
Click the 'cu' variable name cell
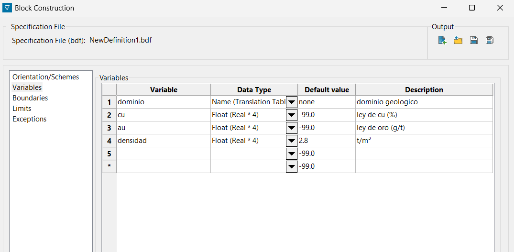point(164,115)
